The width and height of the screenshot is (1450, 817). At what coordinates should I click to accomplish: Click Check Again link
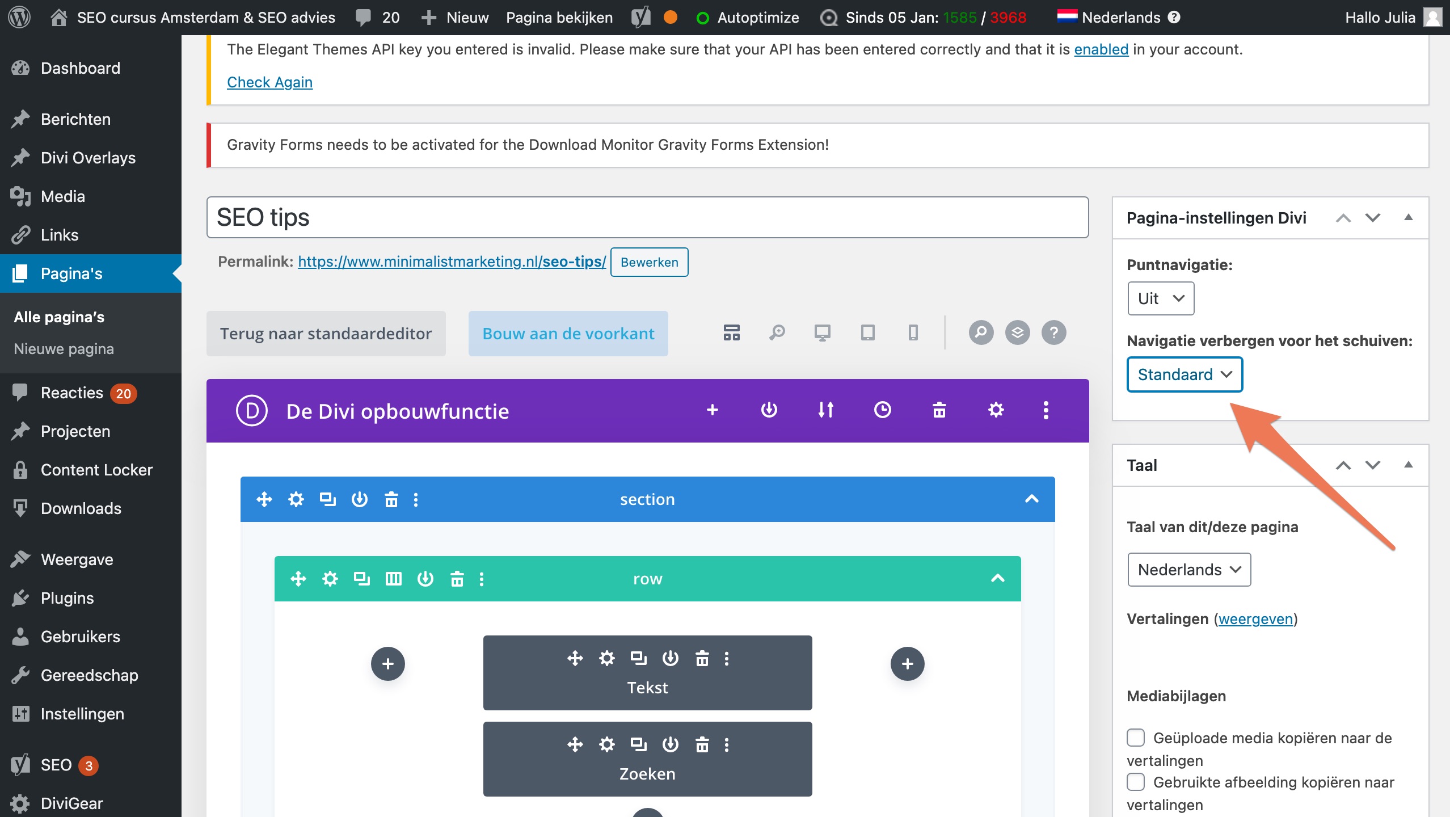269,82
